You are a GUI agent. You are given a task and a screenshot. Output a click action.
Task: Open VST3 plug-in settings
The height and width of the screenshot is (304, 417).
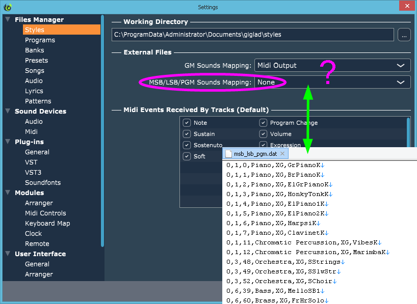click(x=33, y=173)
